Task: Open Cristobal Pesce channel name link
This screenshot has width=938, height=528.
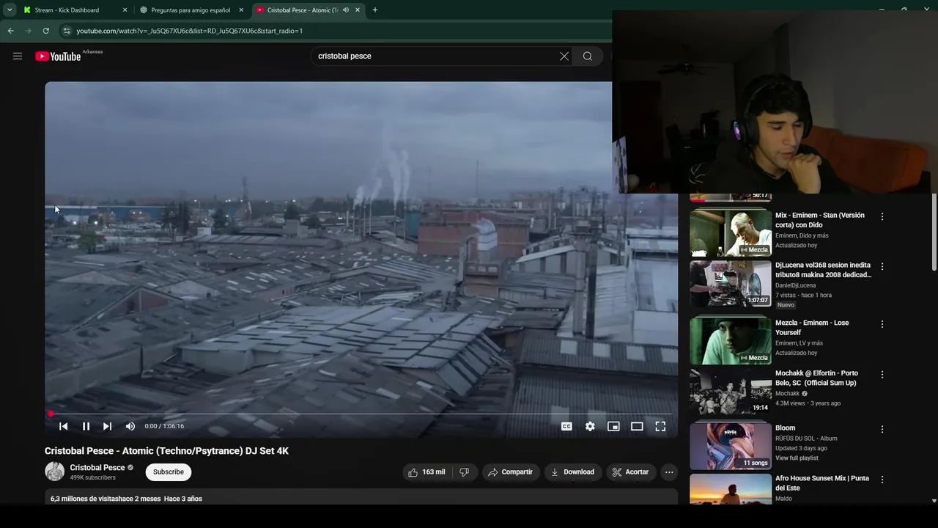Action: tap(97, 468)
